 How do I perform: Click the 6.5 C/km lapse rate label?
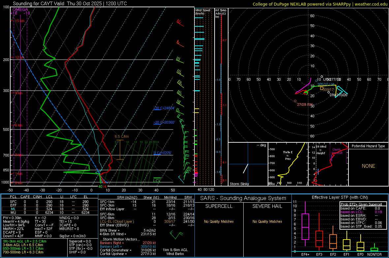click(x=122, y=136)
